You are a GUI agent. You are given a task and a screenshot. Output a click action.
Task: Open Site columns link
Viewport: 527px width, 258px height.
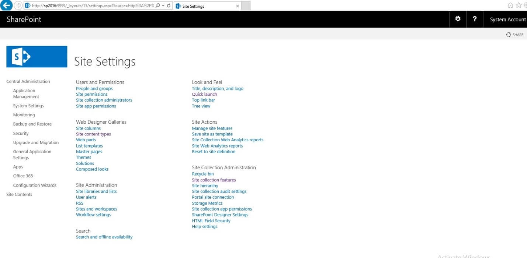(x=88, y=128)
